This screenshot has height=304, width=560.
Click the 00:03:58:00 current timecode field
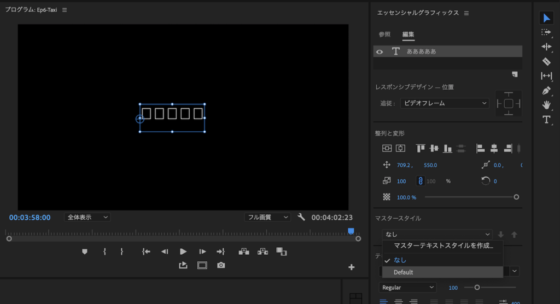(30, 218)
